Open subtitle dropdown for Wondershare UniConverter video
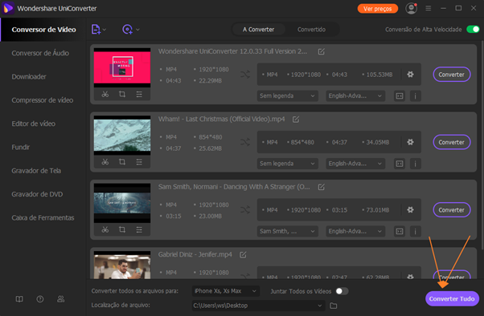The width and height of the screenshot is (484, 316). (x=287, y=95)
